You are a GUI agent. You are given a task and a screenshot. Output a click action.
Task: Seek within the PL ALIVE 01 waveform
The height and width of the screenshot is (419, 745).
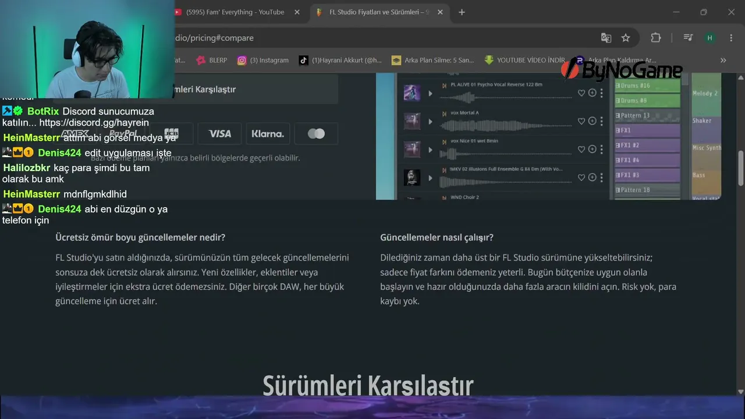[x=506, y=97]
